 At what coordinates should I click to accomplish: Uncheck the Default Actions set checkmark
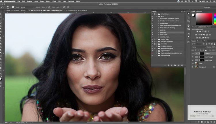point(152,14)
